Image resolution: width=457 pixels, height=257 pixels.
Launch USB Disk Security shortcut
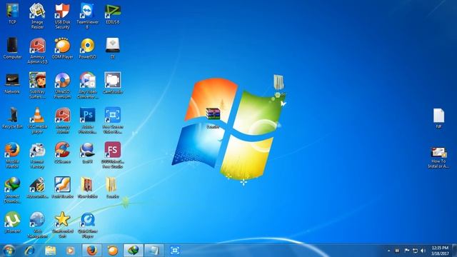tap(62, 16)
